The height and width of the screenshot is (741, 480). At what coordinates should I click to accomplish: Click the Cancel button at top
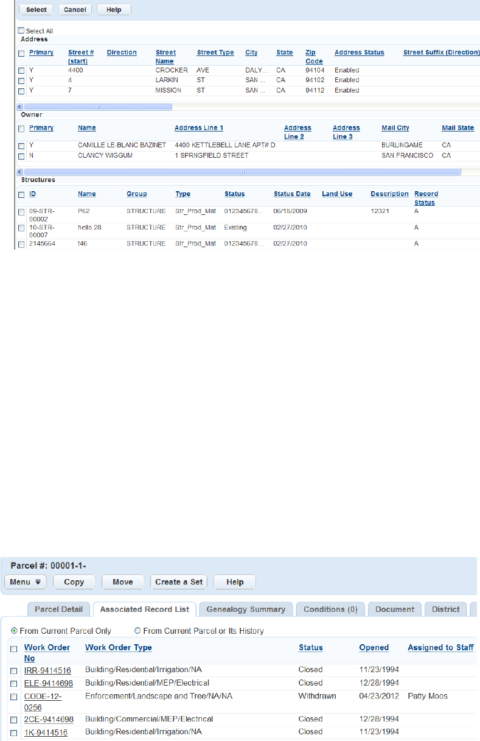75,10
